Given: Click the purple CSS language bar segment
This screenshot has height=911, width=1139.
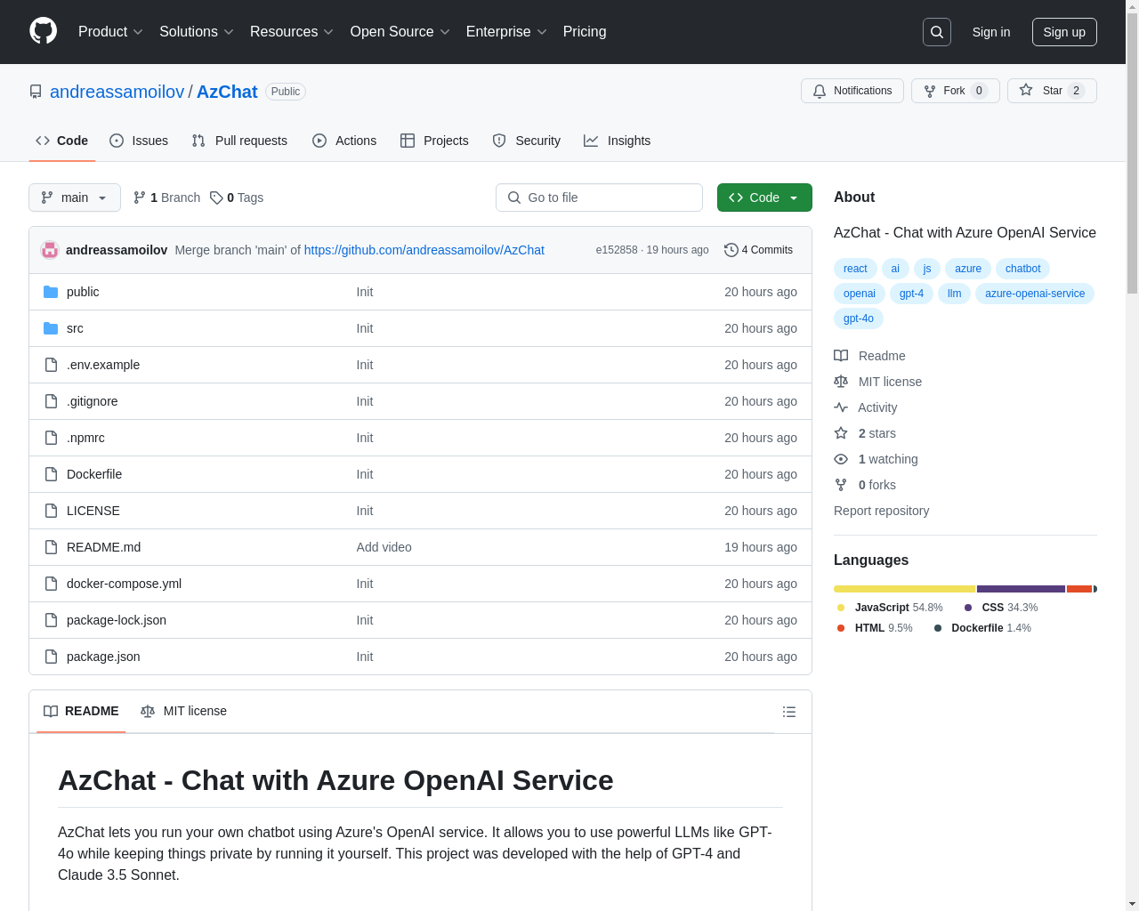Looking at the screenshot, I should tap(1021, 589).
